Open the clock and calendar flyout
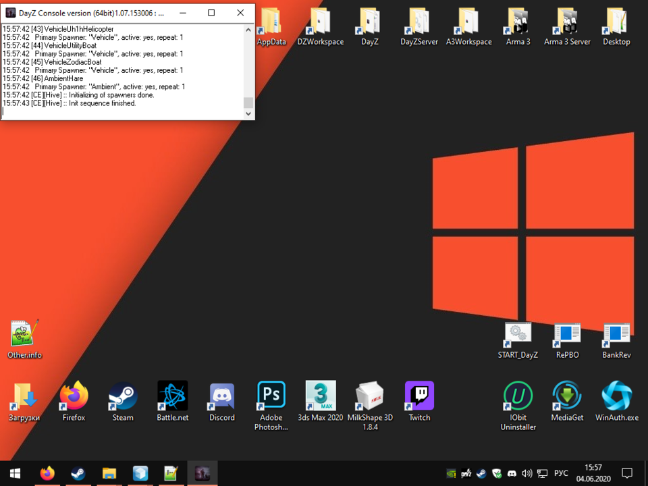 (593, 473)
